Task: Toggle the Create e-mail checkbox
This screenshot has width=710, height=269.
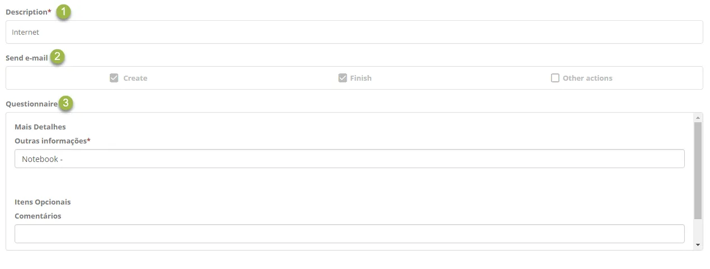Action: pos(114,78)
